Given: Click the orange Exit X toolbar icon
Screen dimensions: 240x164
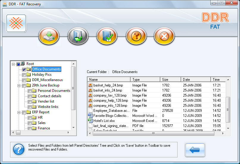Looking at the screenshot, I should (x=164, y=36).
